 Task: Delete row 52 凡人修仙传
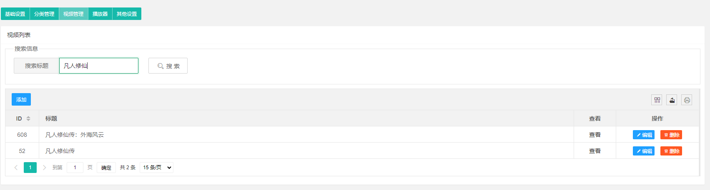pos(671,151)
